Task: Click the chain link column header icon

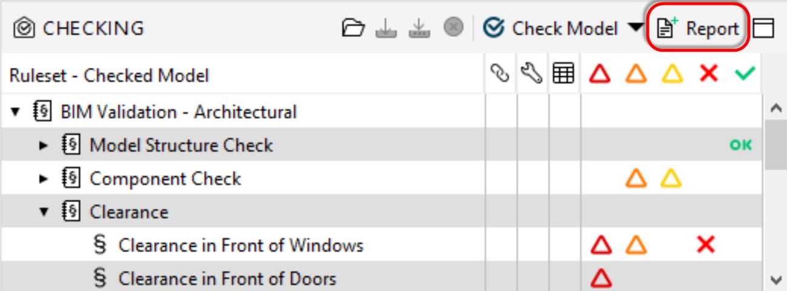Action: (500, 75)
